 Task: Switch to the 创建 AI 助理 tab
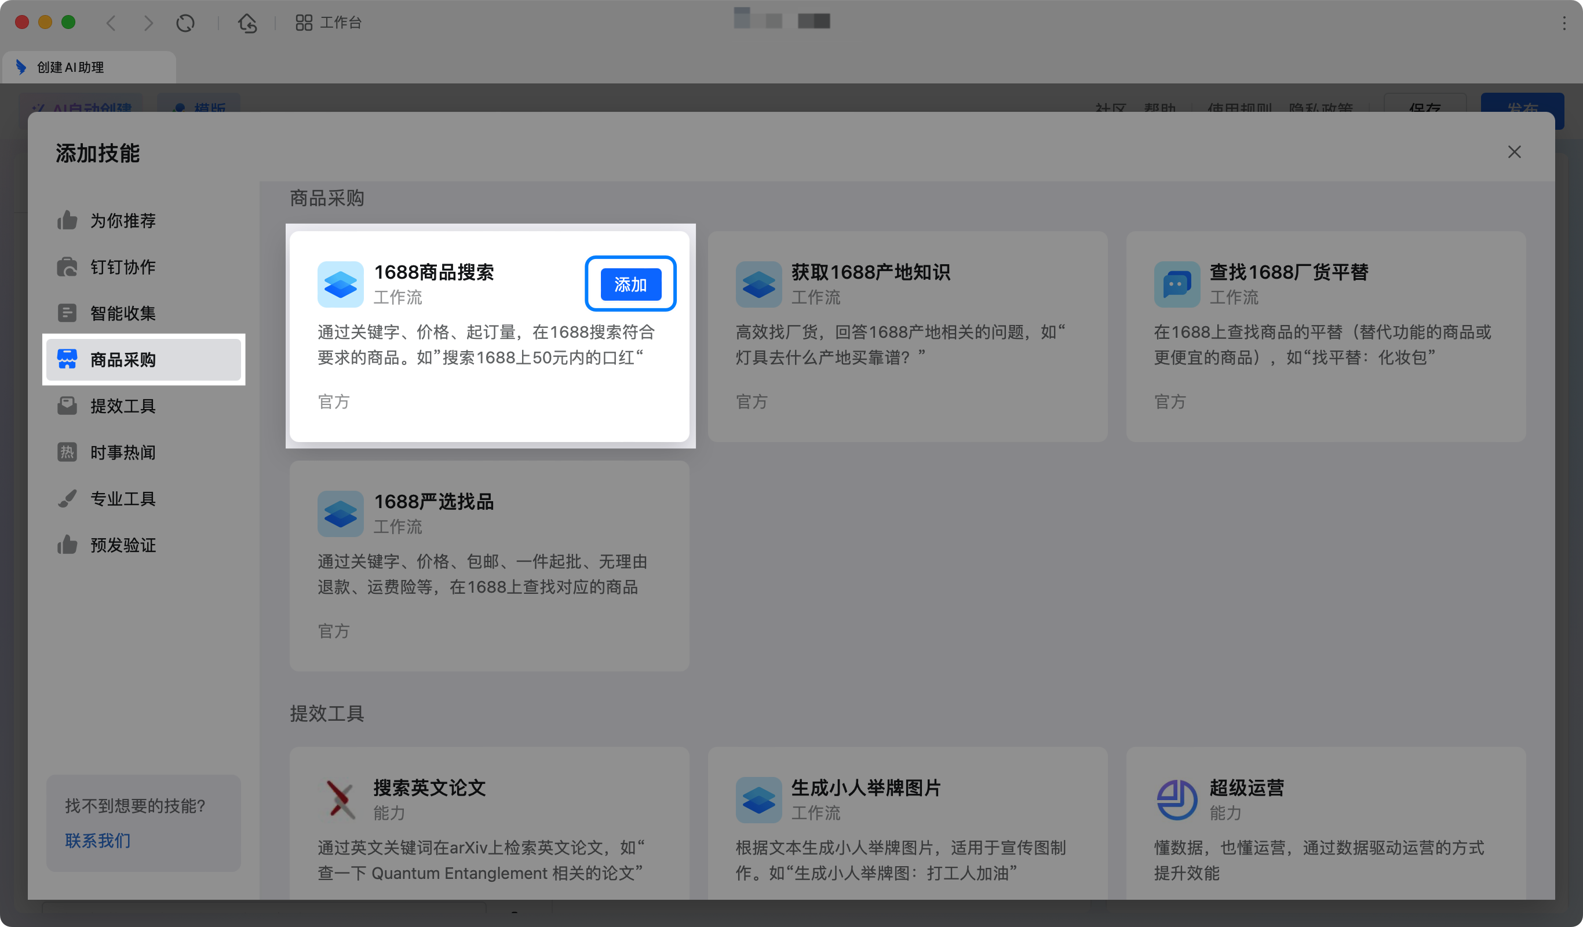[89, 67]
